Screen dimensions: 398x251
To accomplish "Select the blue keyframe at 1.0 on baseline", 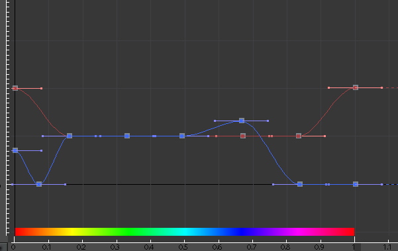I will [356, 184].
